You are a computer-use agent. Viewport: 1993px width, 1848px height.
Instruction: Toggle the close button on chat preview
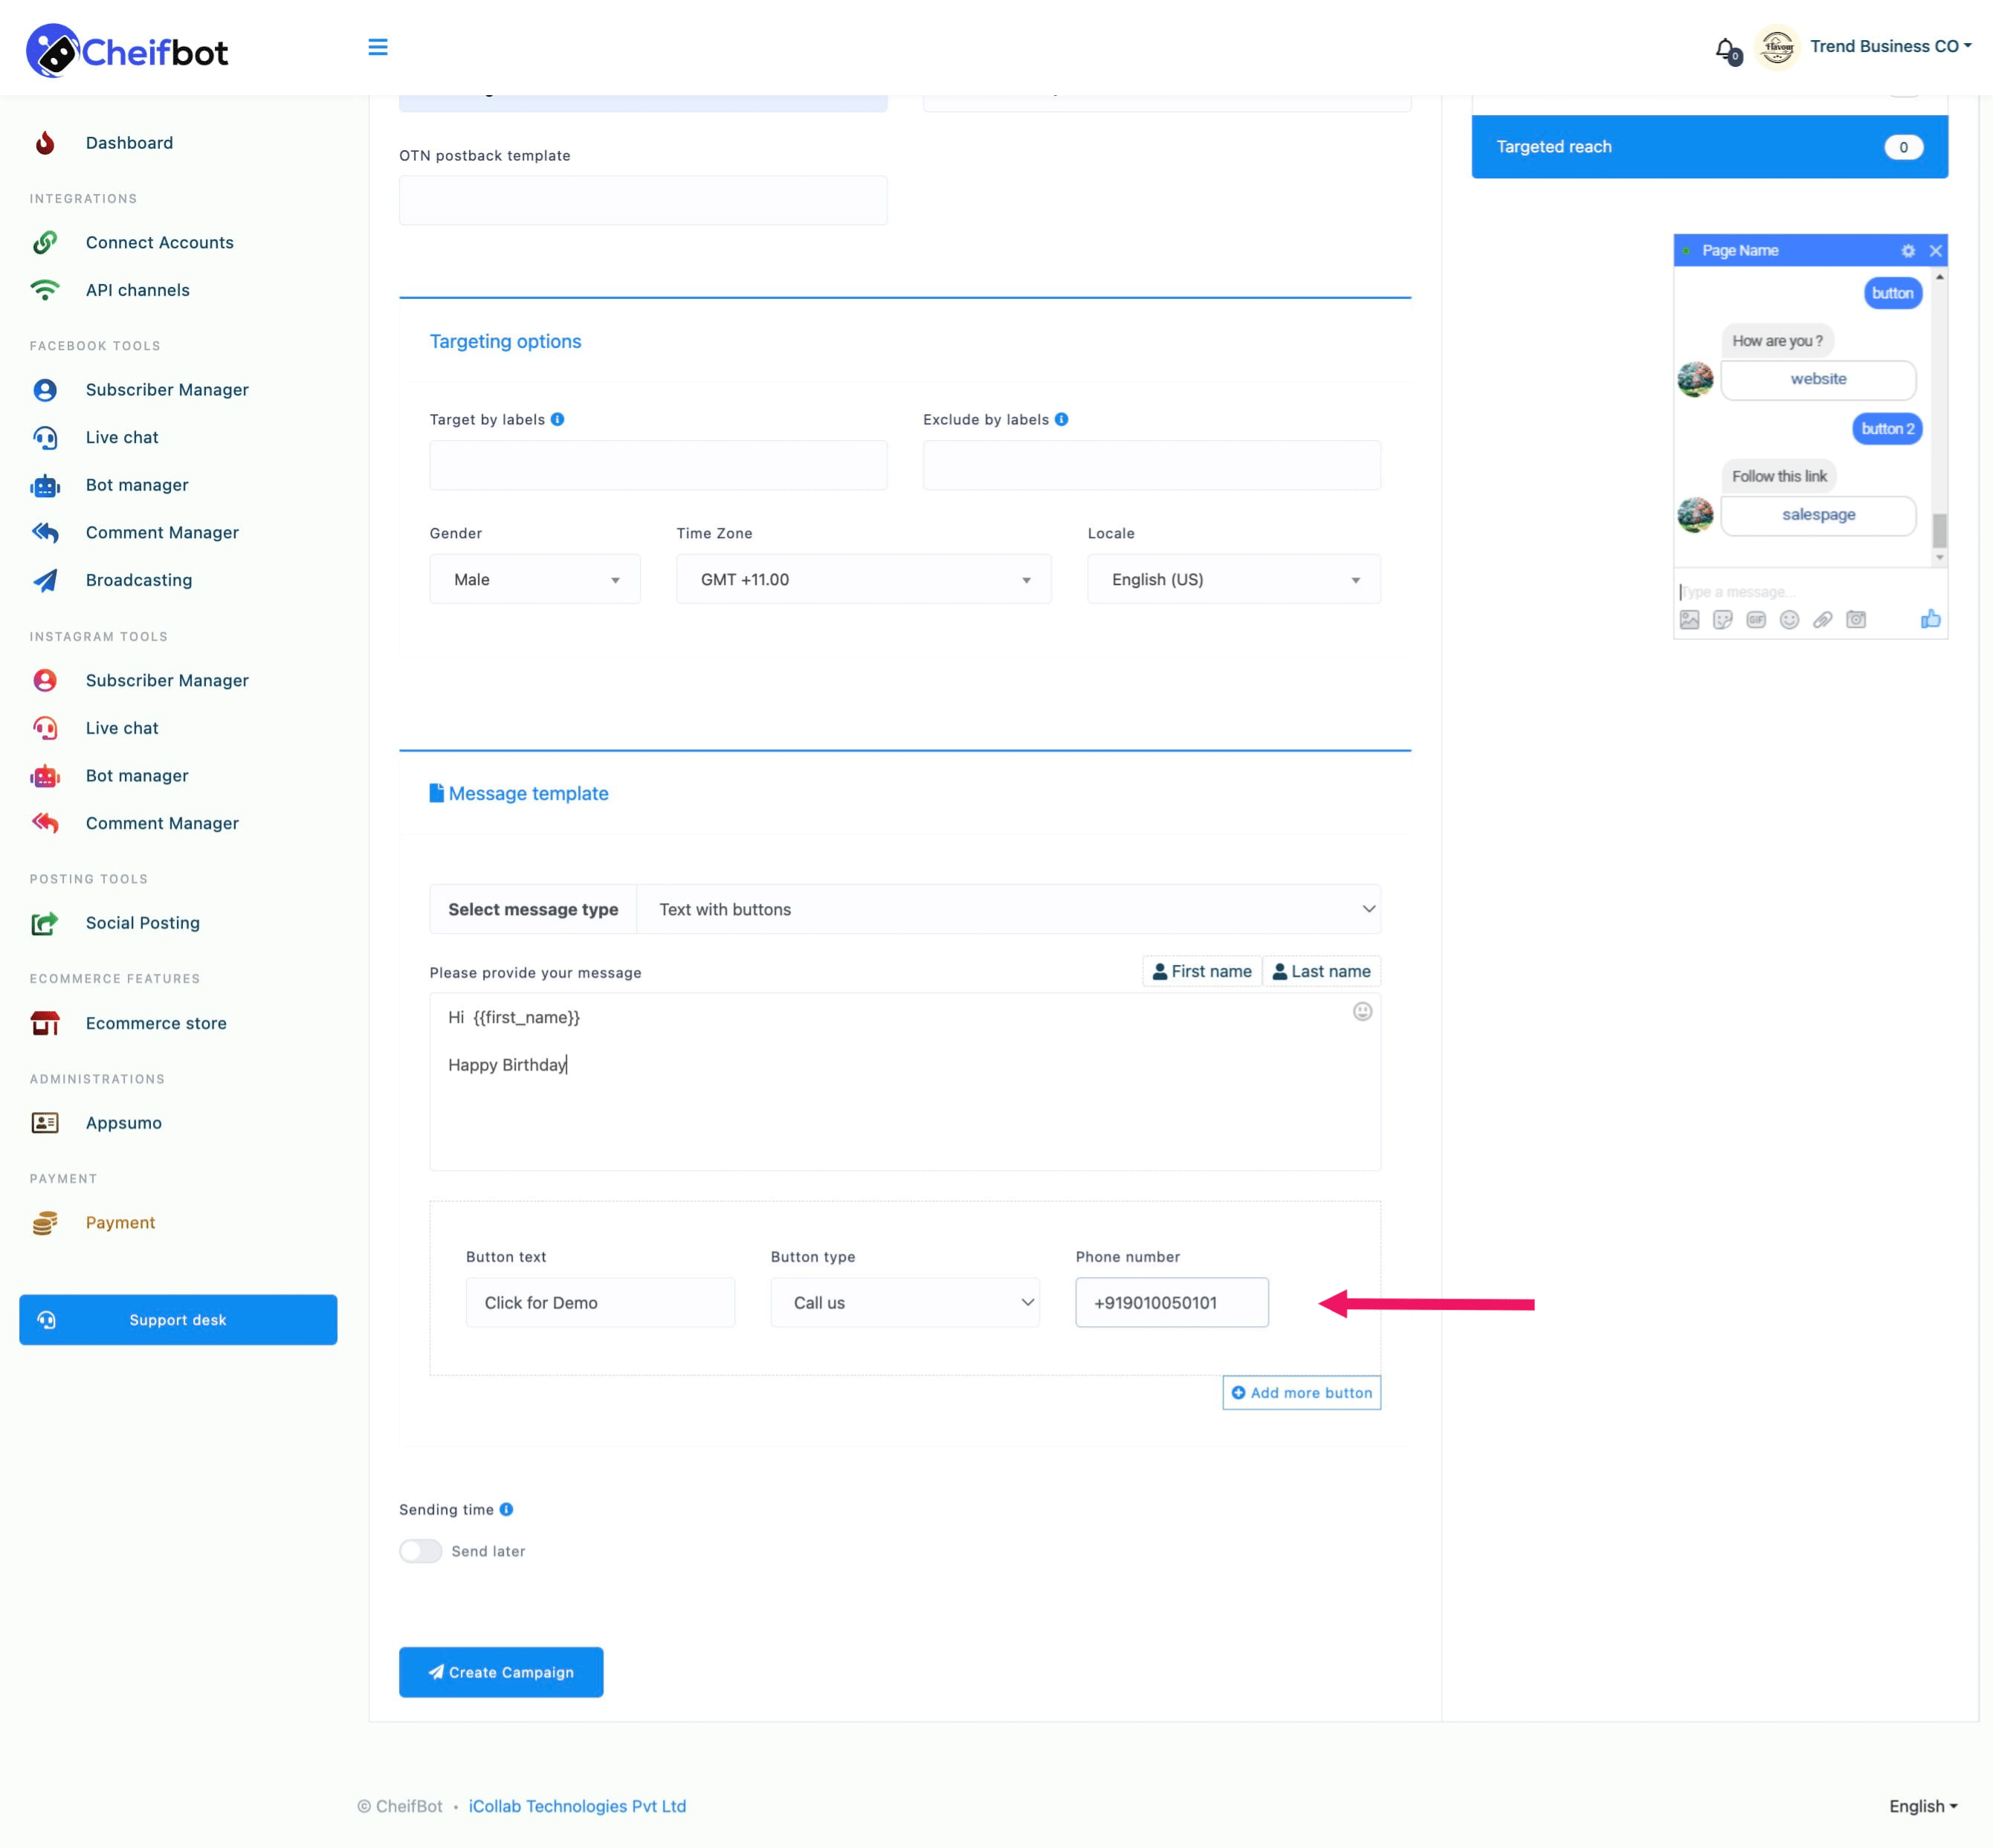point(1934,250)
